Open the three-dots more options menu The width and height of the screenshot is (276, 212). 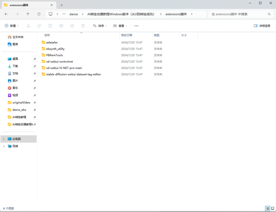coord(137,26)
